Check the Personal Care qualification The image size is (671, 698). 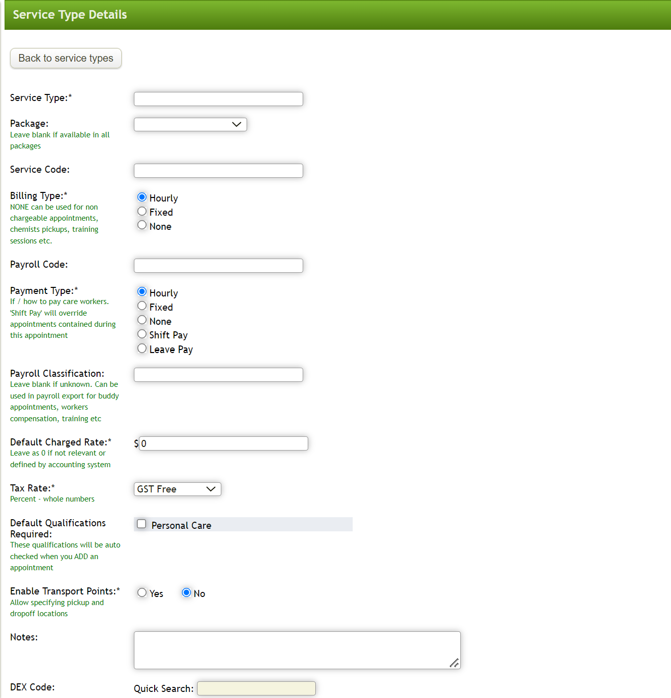(141, 524)
